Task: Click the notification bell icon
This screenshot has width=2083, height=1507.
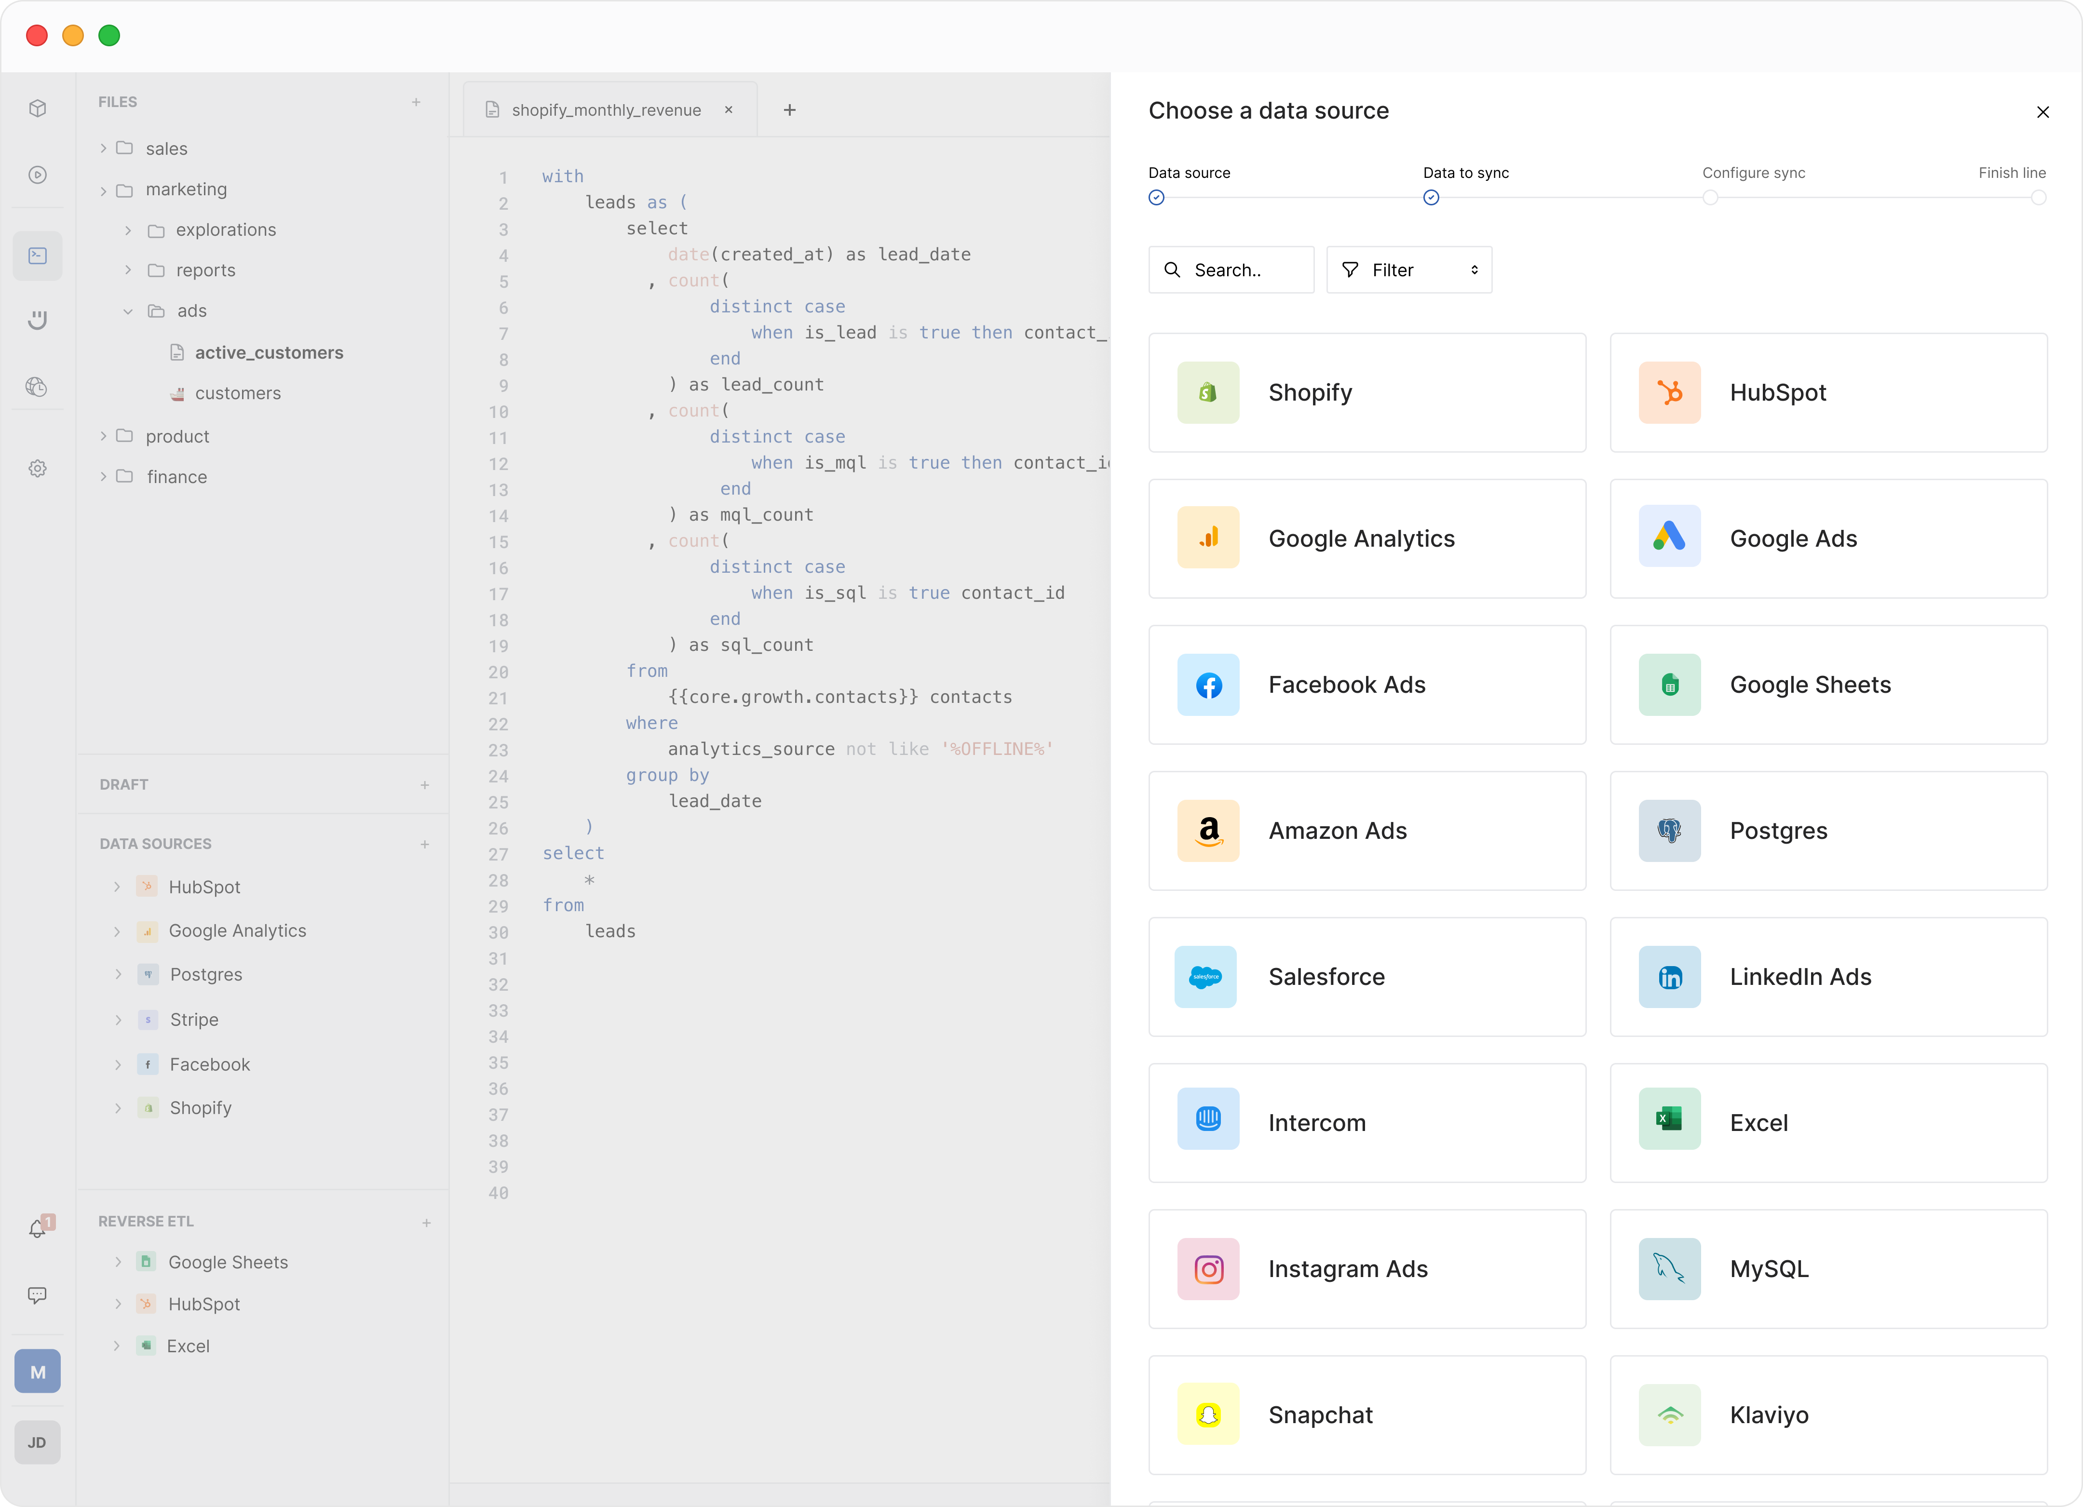Action: point(38,1229)
